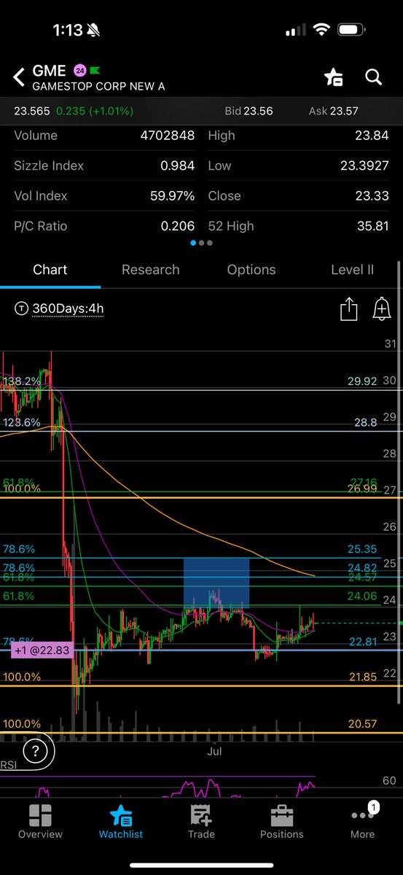
Task: Tap the battery status icon
Action: point(353,30)
